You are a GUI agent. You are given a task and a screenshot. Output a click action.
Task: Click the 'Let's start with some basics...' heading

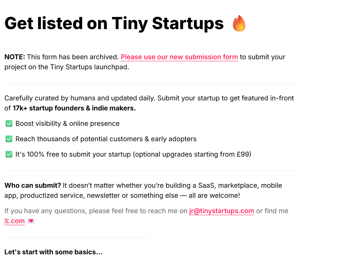click(54, 252)
